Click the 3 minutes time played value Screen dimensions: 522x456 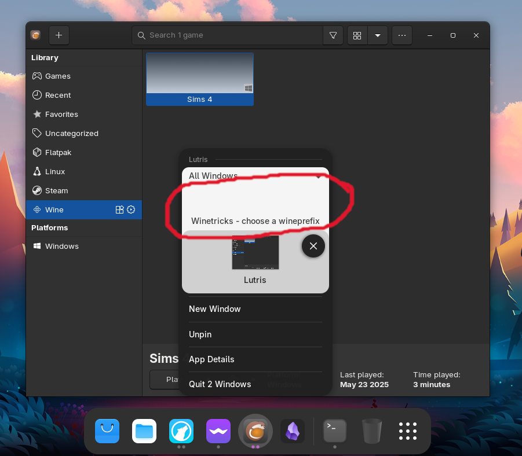point(432,384)
